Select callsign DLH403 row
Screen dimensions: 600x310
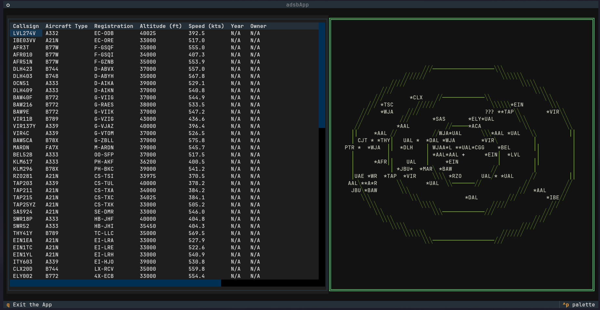click(164, 76)
